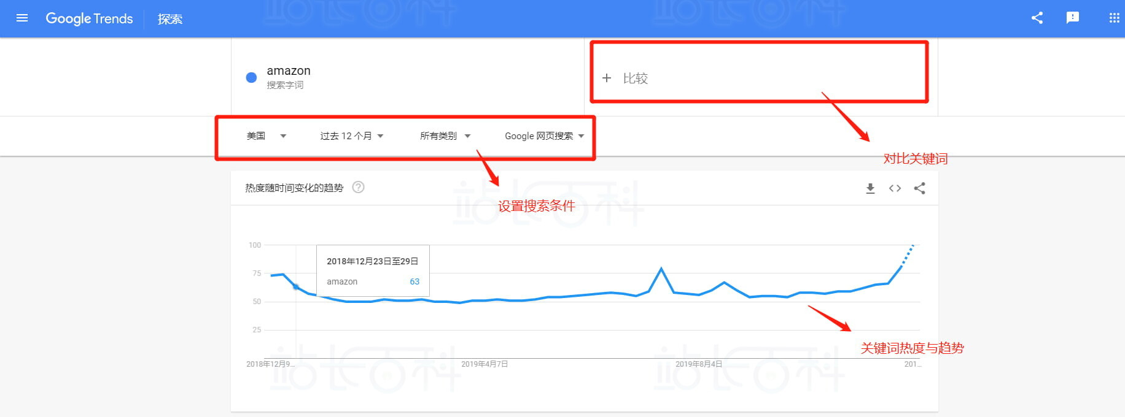1125x417 pixels.
Task: Click the 2019年8月4日 axis label
Action: pyautogui.click(x=699, y=364)
